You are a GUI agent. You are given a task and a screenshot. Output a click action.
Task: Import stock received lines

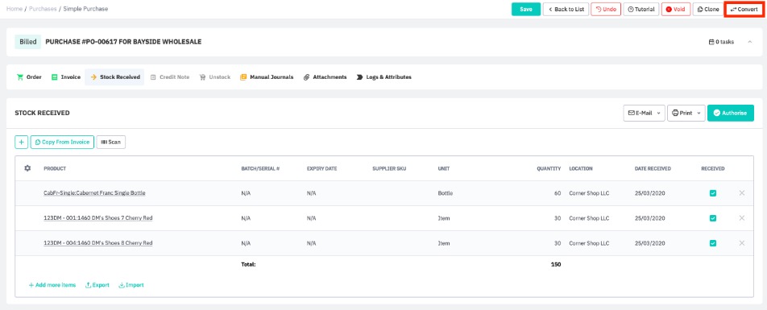pyautogui.click(x=131, y=285)
